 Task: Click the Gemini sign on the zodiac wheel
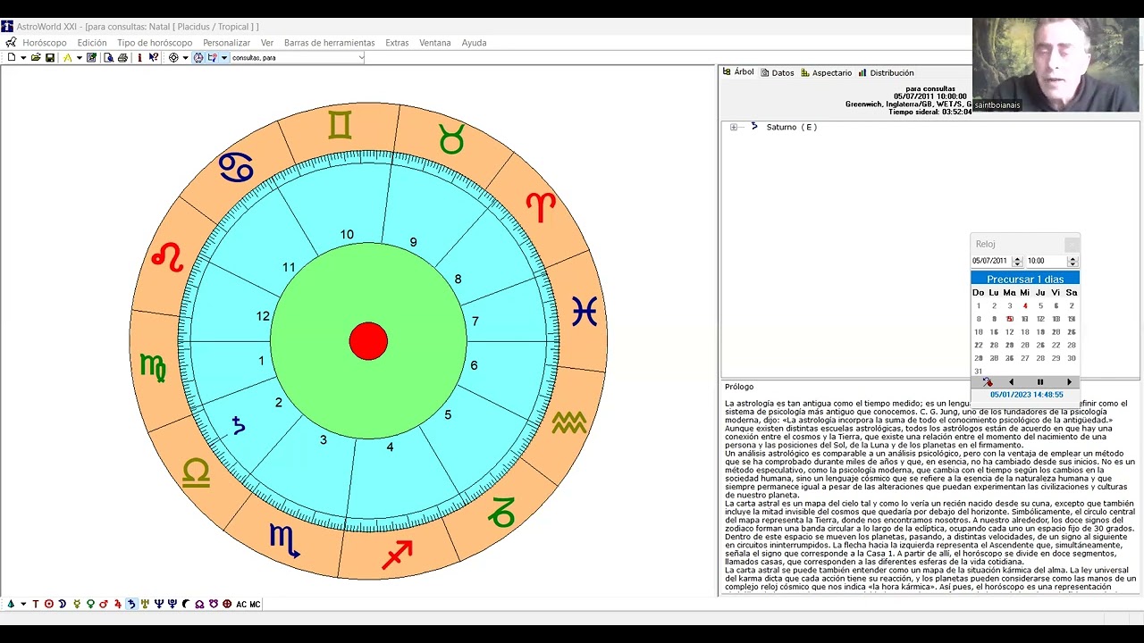point(340,125)
